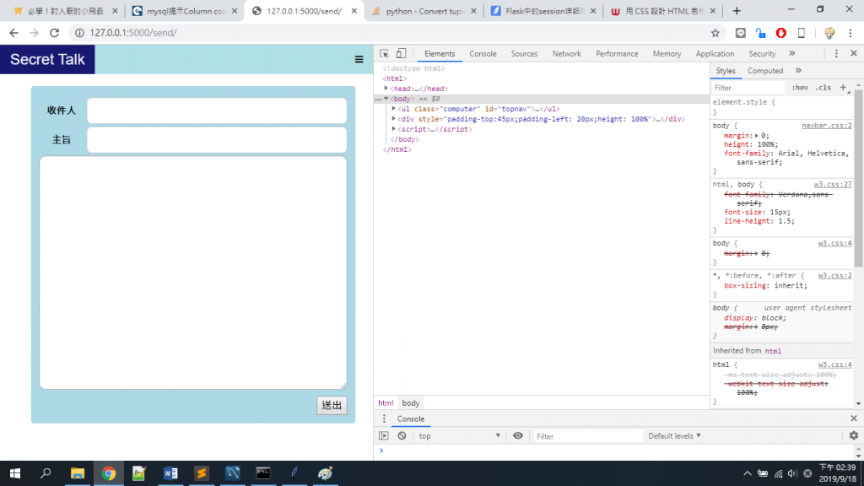This screenshot has width=864, height=486.
Task: Open w3.css:27 source link
Action: point(833,185)
